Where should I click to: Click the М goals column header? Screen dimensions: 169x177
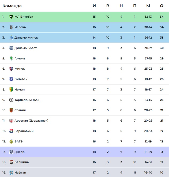148,6
